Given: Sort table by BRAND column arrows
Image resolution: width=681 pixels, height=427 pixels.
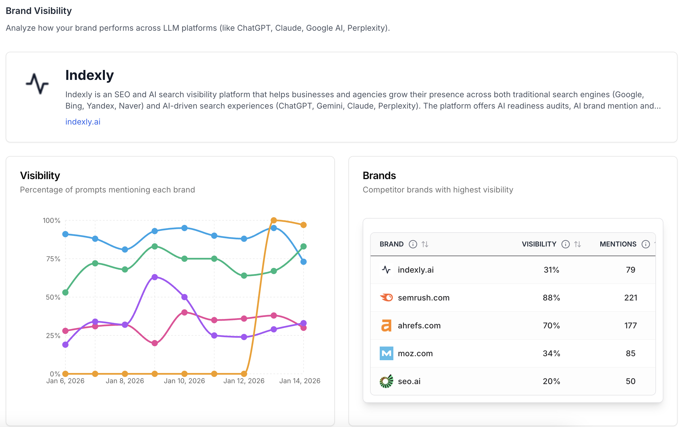Looking at the screenshot, I should [425, 244].
